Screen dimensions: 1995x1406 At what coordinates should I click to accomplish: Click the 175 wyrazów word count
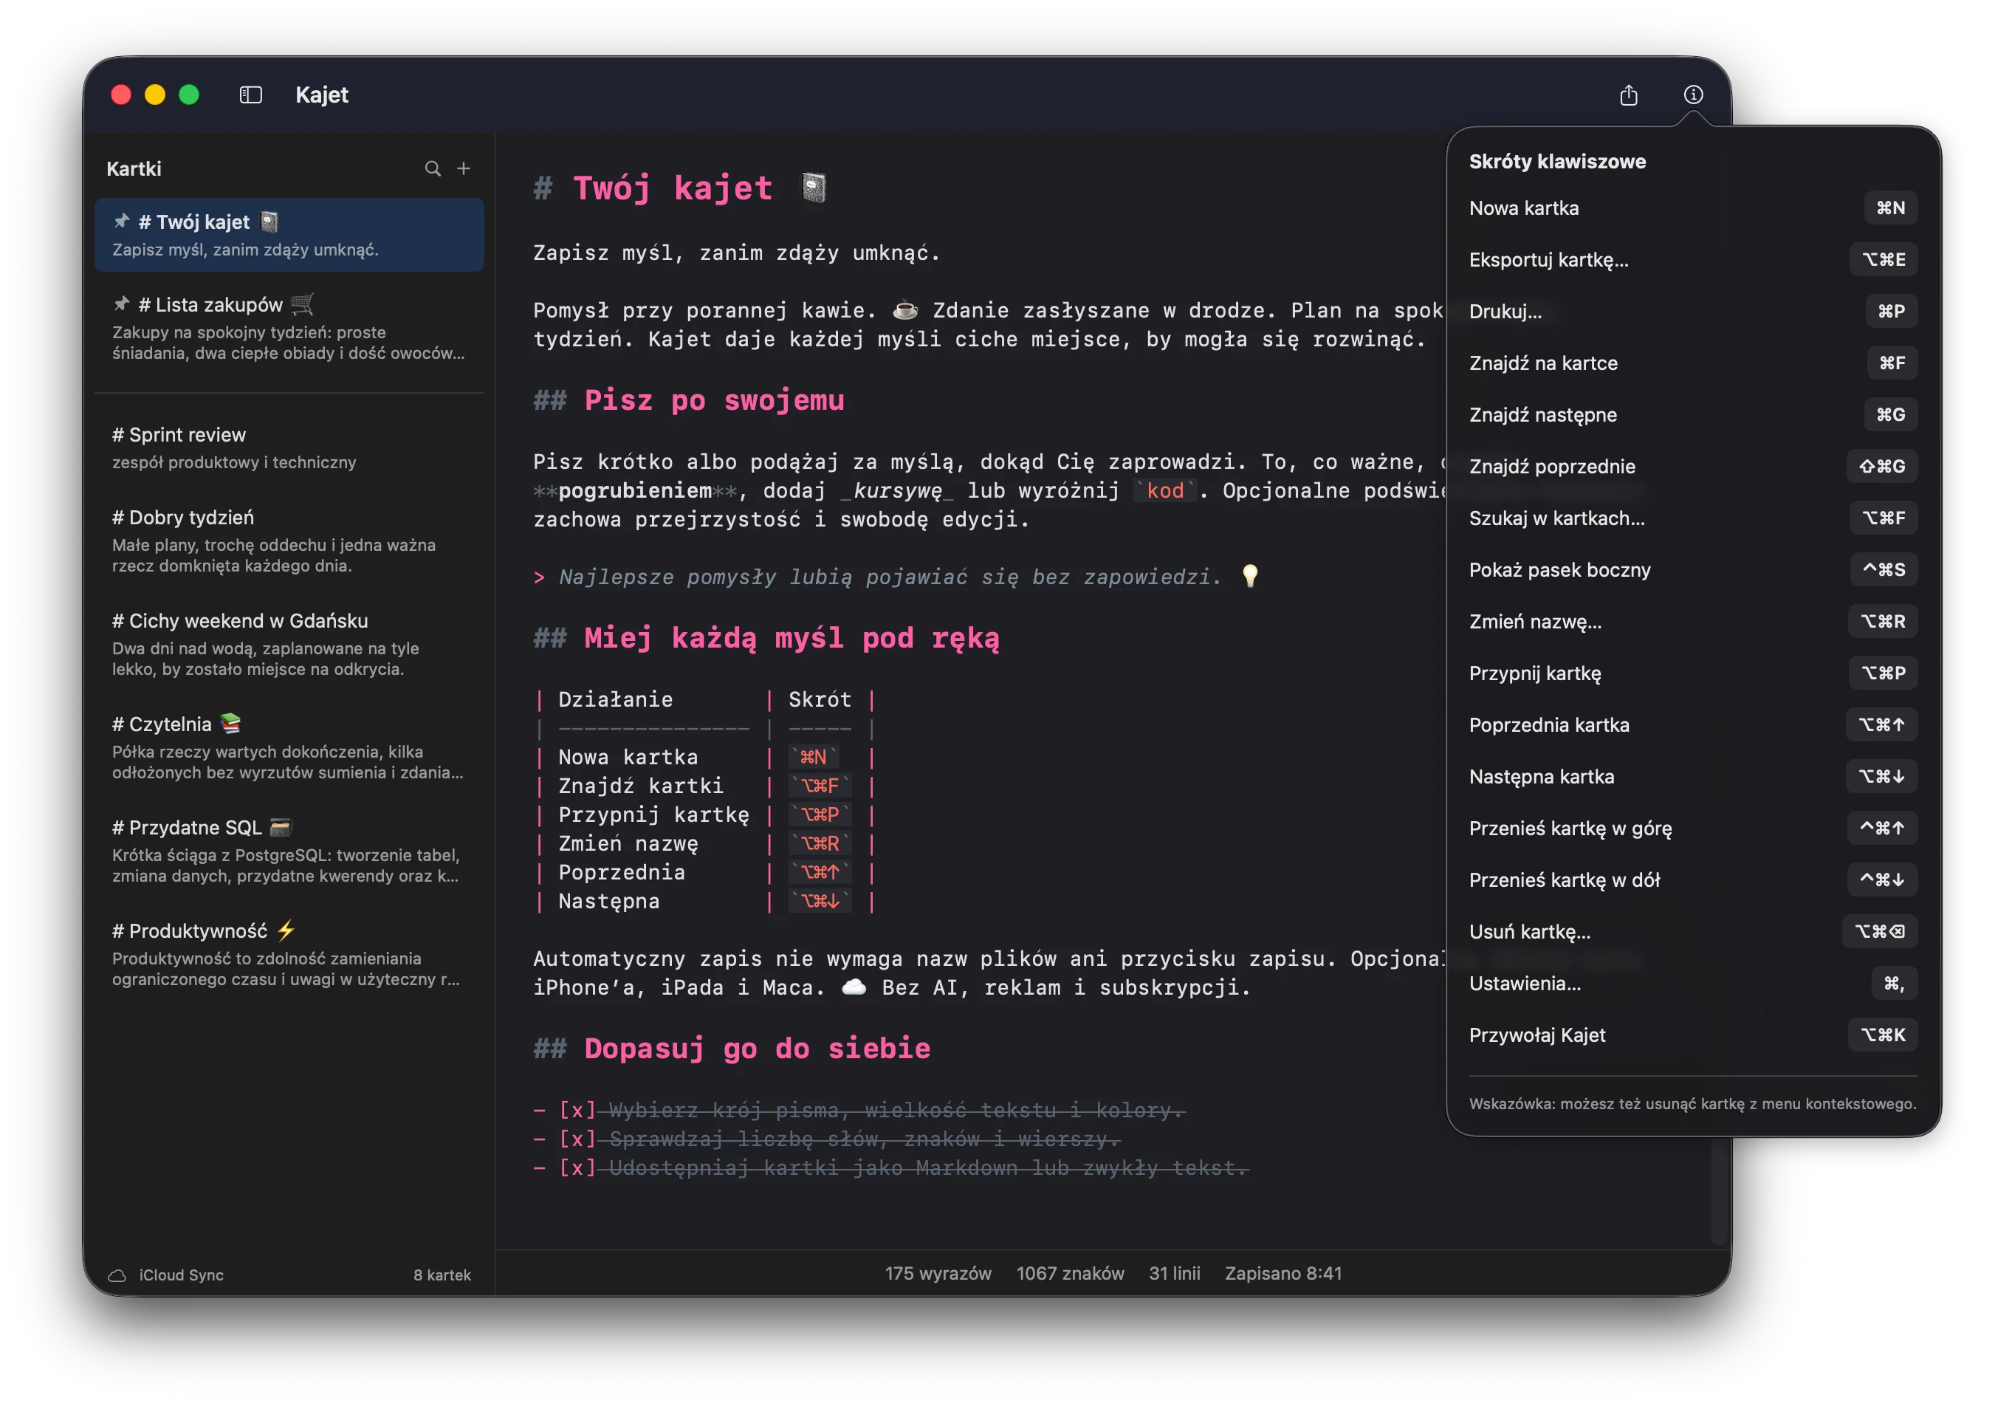point(938,1273)
